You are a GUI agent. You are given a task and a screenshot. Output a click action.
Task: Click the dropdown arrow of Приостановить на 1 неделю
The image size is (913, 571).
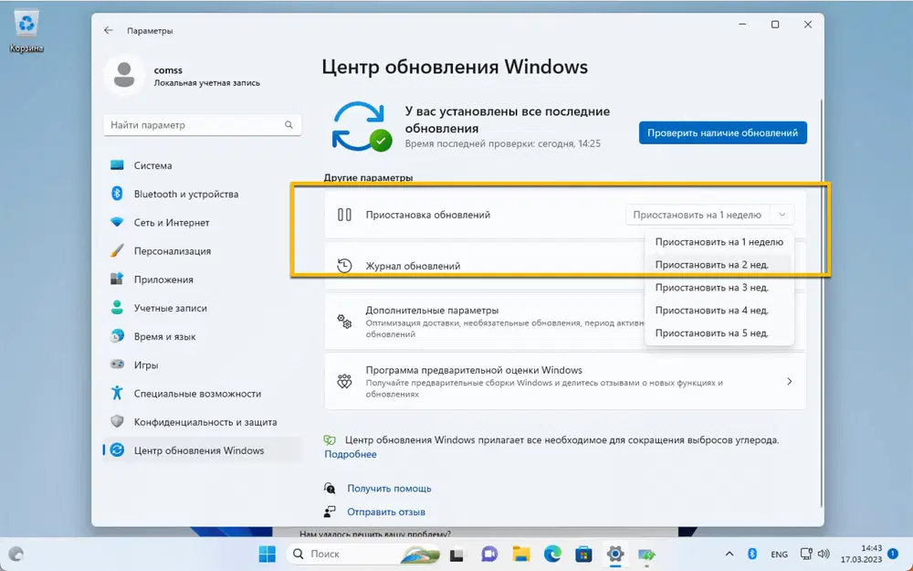[x=782, y=215]
